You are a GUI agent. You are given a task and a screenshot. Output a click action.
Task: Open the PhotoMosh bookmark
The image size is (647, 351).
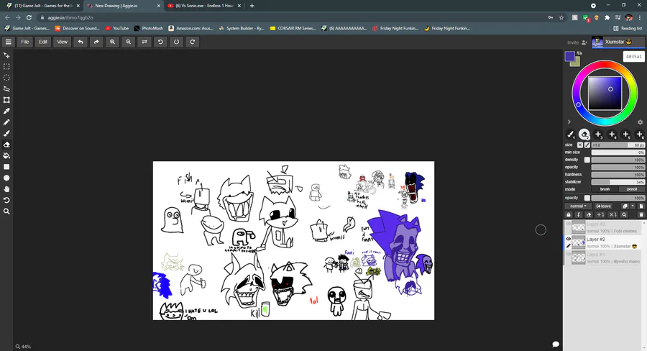pyautogui.click(x=149, y=28)
